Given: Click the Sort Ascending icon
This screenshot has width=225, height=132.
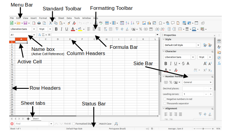Looking at the screenshot, I should 127,23.
